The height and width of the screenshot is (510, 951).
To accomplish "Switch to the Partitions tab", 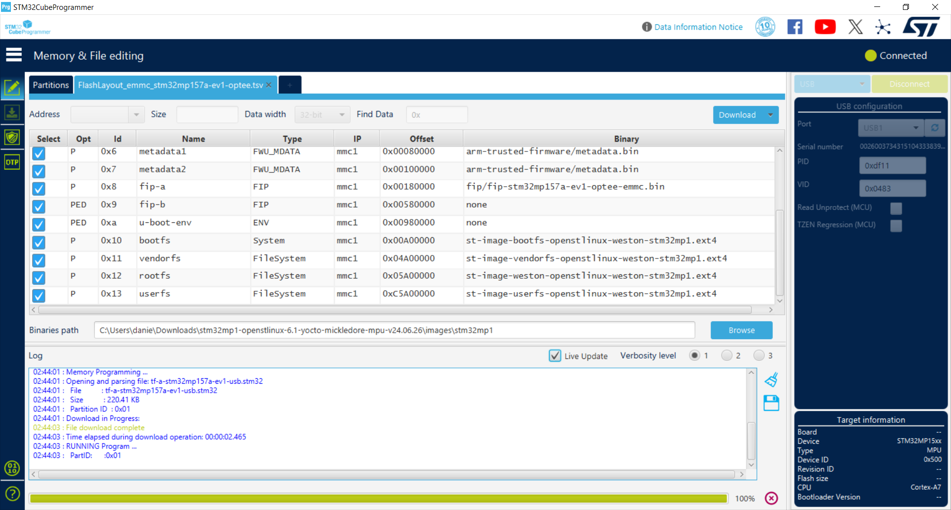I will (x=51, y=85).
